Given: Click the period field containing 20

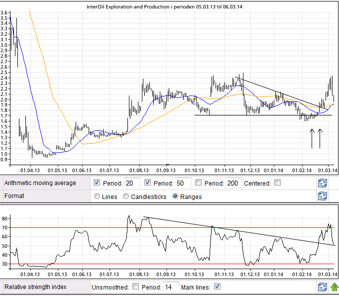Looking at the screenshot, I should click(133, 183).
